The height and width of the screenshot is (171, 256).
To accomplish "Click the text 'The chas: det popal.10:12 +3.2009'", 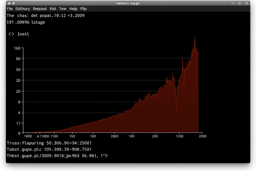I will (x=46, y=16).
